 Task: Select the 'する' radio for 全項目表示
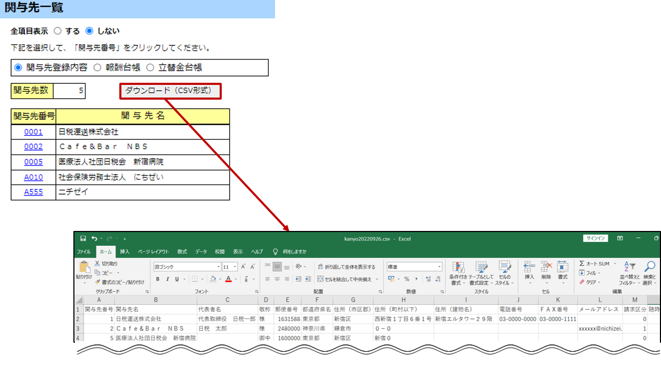tap(58, 31)
